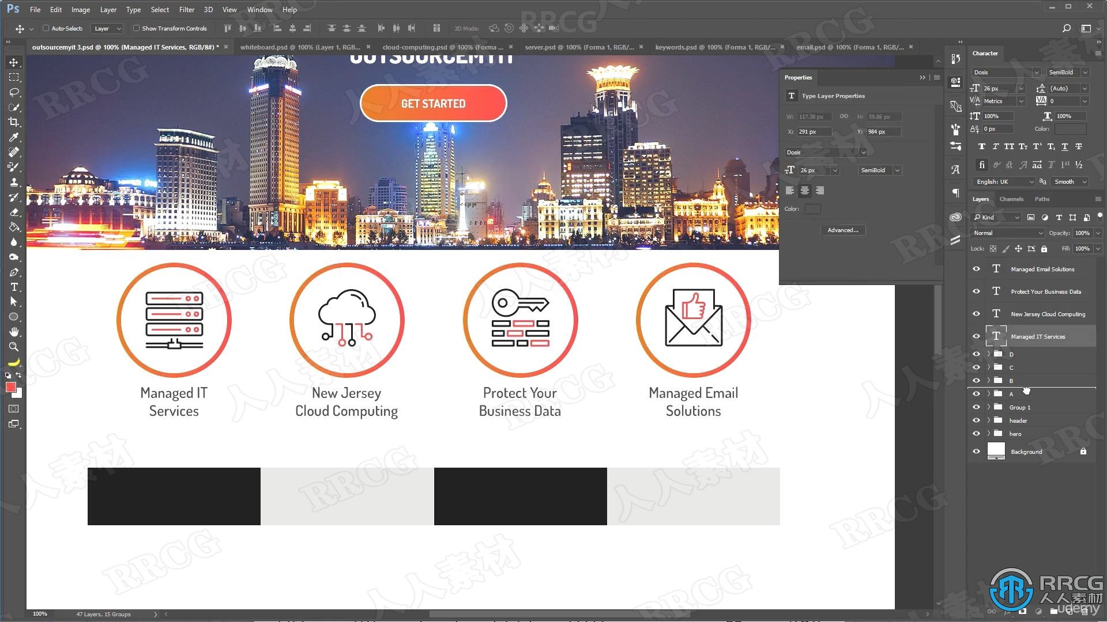
Task: Open the Image menu in menu bar
Action: 78,9
